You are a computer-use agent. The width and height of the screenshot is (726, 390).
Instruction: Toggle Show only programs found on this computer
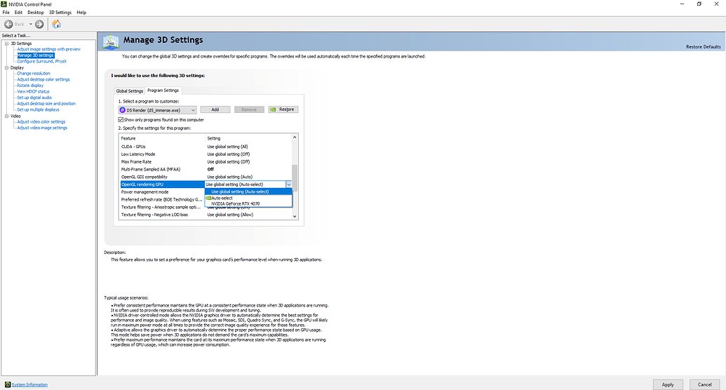(121, 119)
